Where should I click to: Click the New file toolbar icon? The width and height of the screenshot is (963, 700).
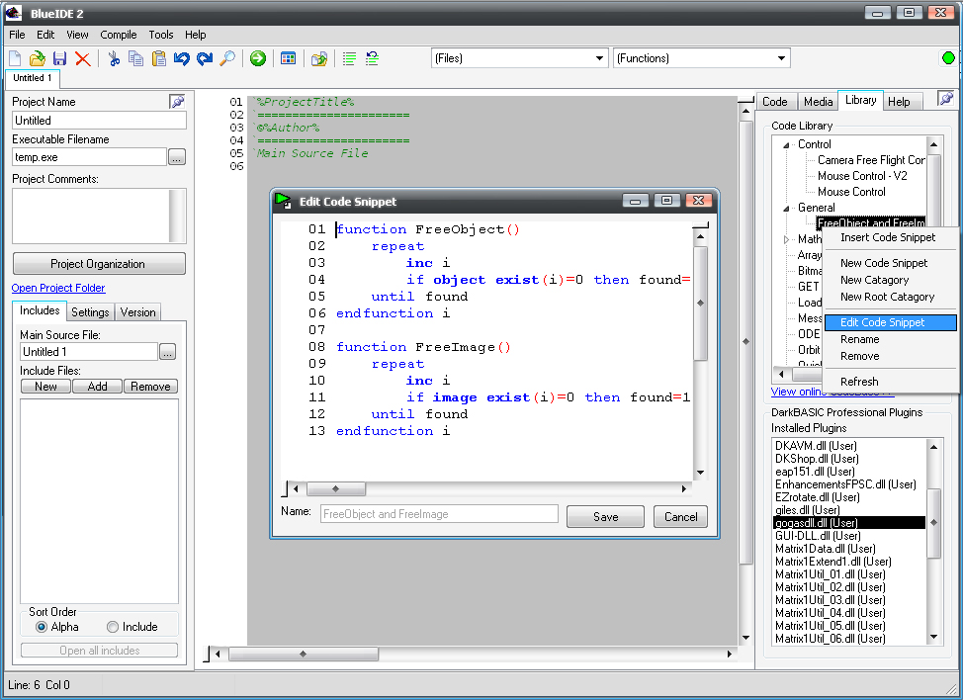(x=15, y=59)
